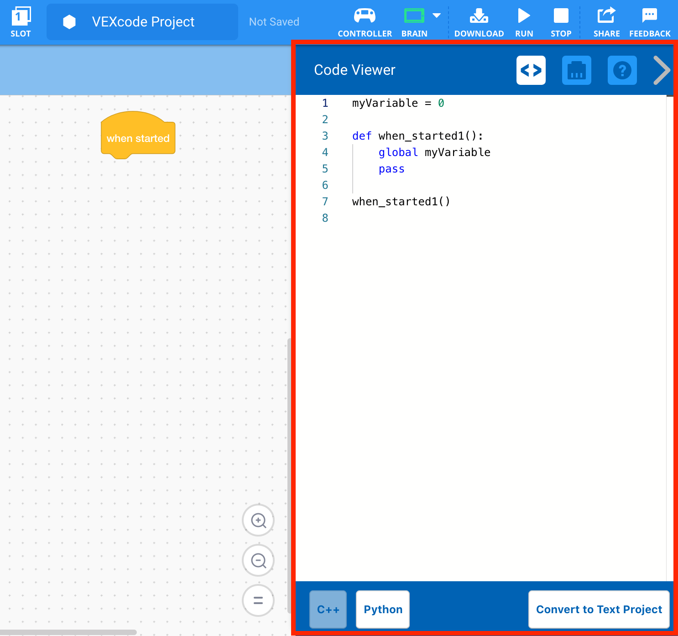
Task: Download the project to the robot
Action: click(x=479, y=20)
